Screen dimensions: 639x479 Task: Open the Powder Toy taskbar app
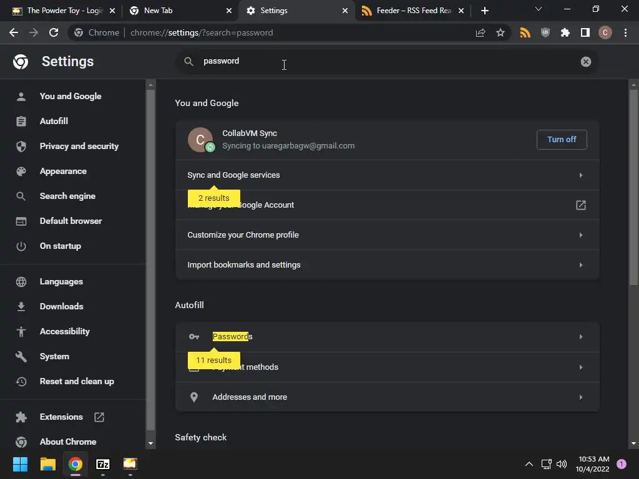point(130,464)
